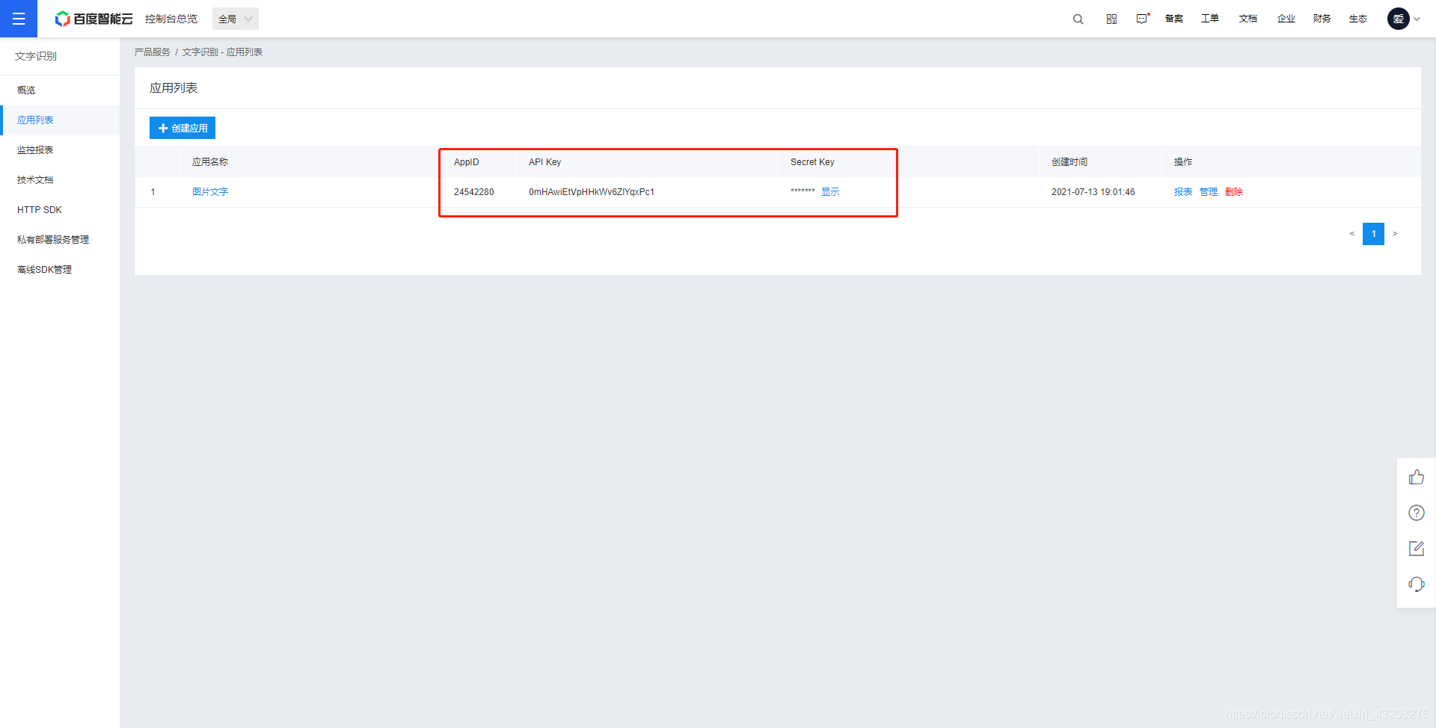Open 文档 in the top menu
Screen dimensions: 1436x728
click(x=1248, y=19)
